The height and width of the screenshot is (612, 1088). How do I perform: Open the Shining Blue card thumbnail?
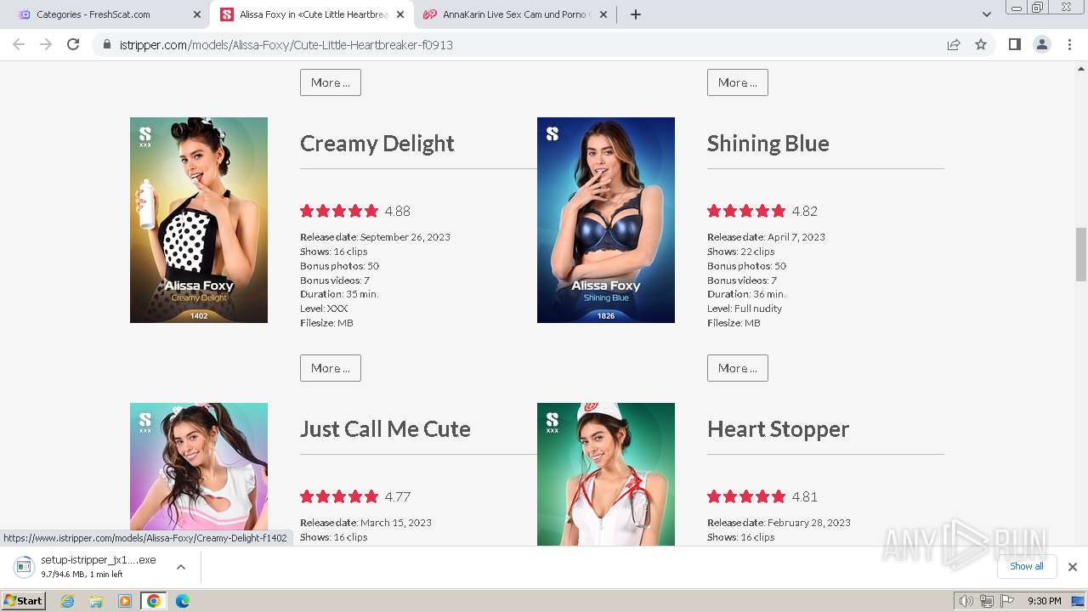coord(606,220)
